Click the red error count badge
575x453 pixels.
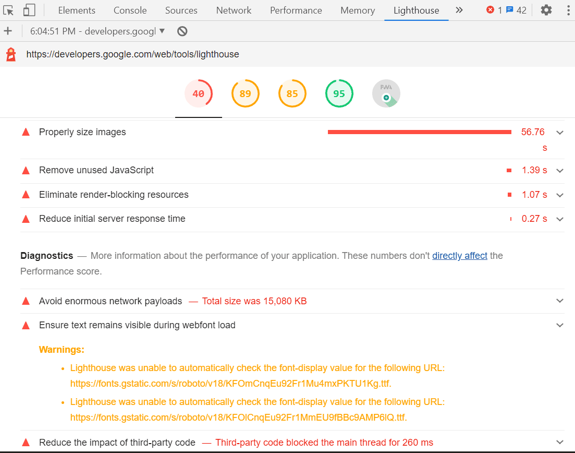pyautogui.click(x=494, y=10)
